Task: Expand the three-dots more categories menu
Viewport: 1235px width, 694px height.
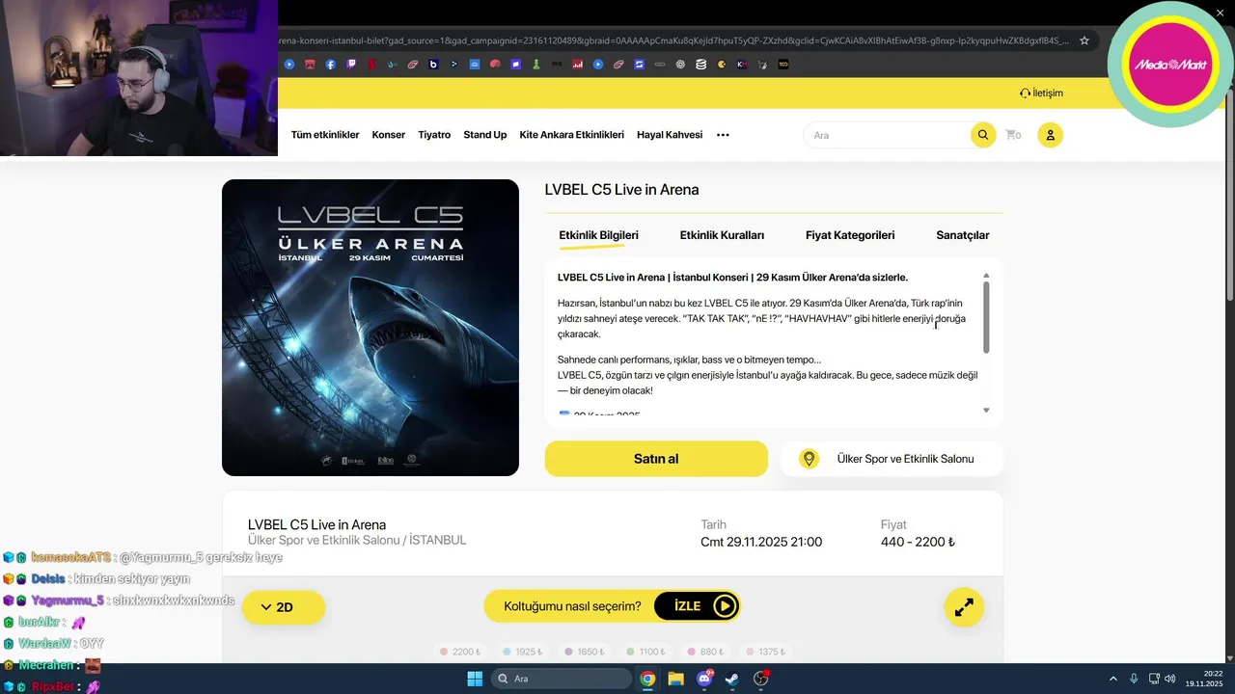Action: coord(723,135)
